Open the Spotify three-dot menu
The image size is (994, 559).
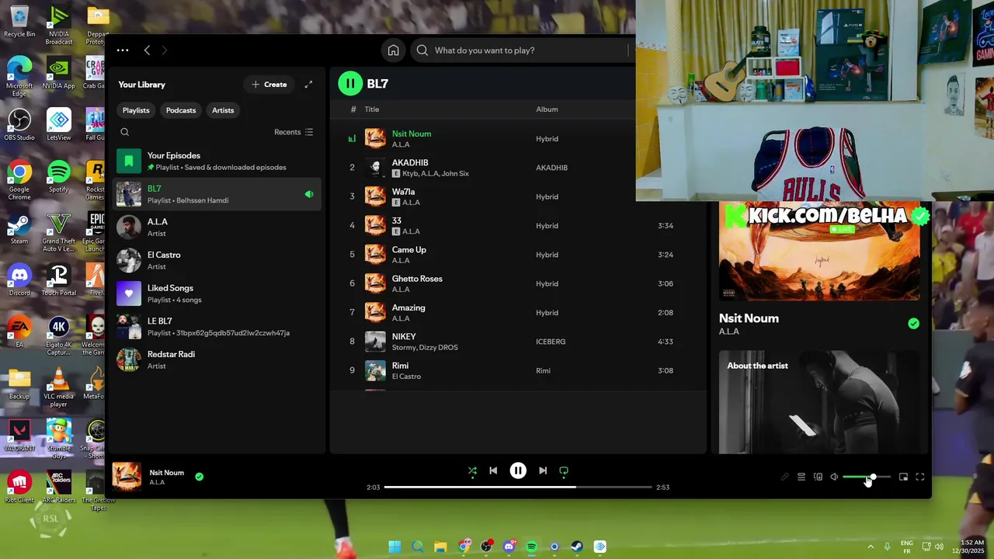[123, 50]
